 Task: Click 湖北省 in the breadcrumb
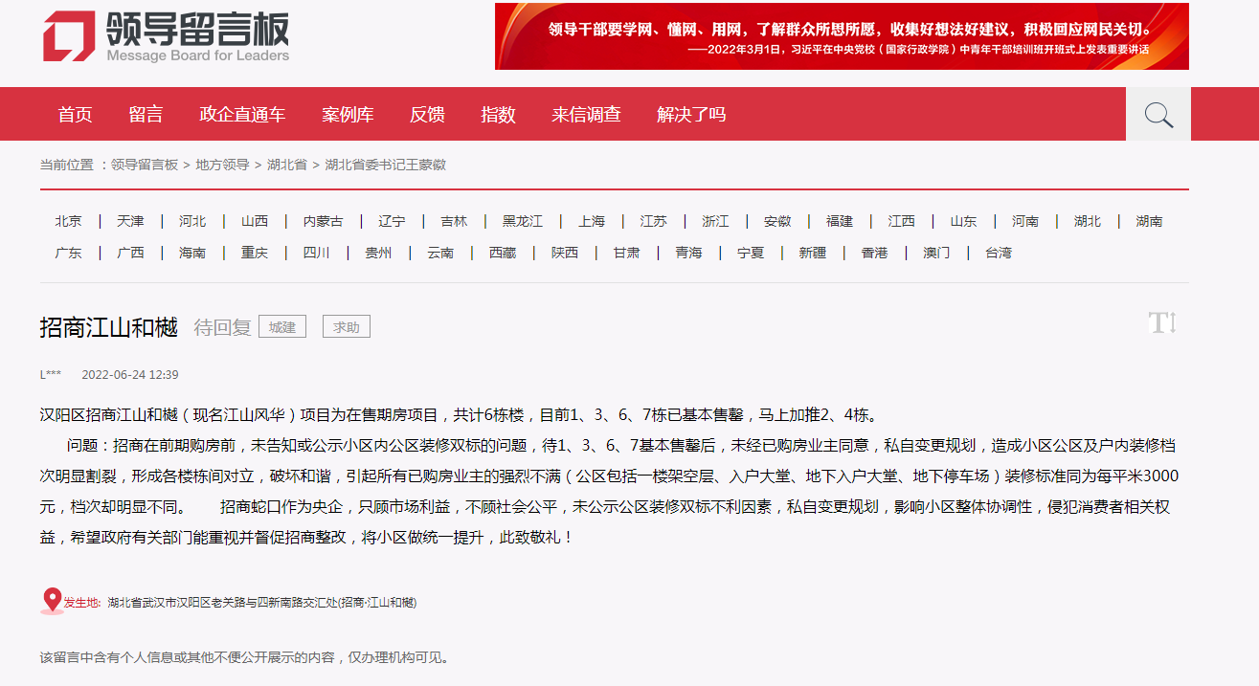(x=287, y=165)
